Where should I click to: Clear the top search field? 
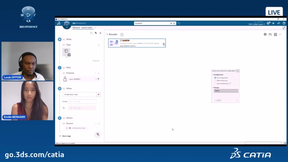[x=171, y=23]
